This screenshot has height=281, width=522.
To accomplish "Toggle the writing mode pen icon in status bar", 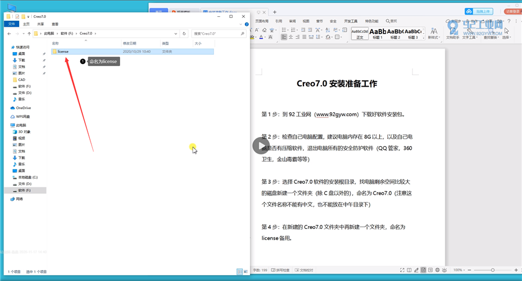I will 416,270.
